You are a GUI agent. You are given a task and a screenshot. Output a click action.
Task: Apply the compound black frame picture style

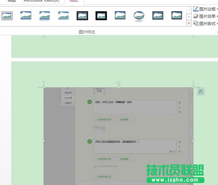pos(158,15)
